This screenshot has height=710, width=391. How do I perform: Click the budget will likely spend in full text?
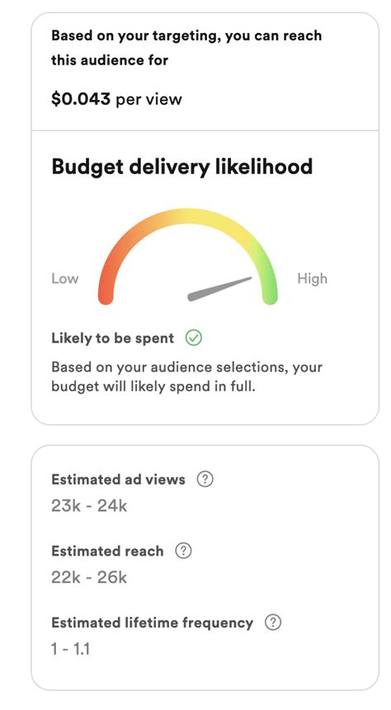tap(153, 387)
